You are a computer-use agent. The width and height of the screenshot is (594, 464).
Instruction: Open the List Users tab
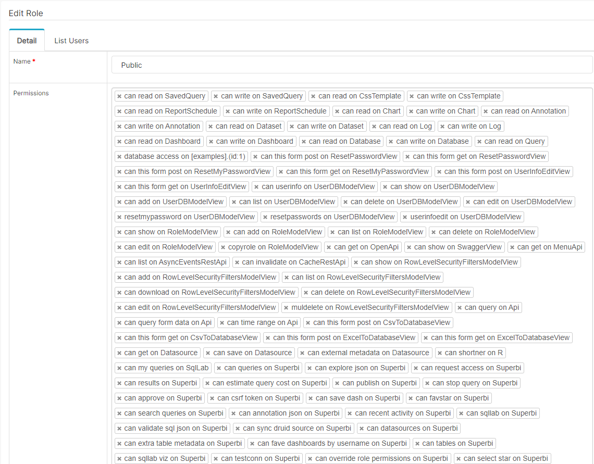pos(71,41)
